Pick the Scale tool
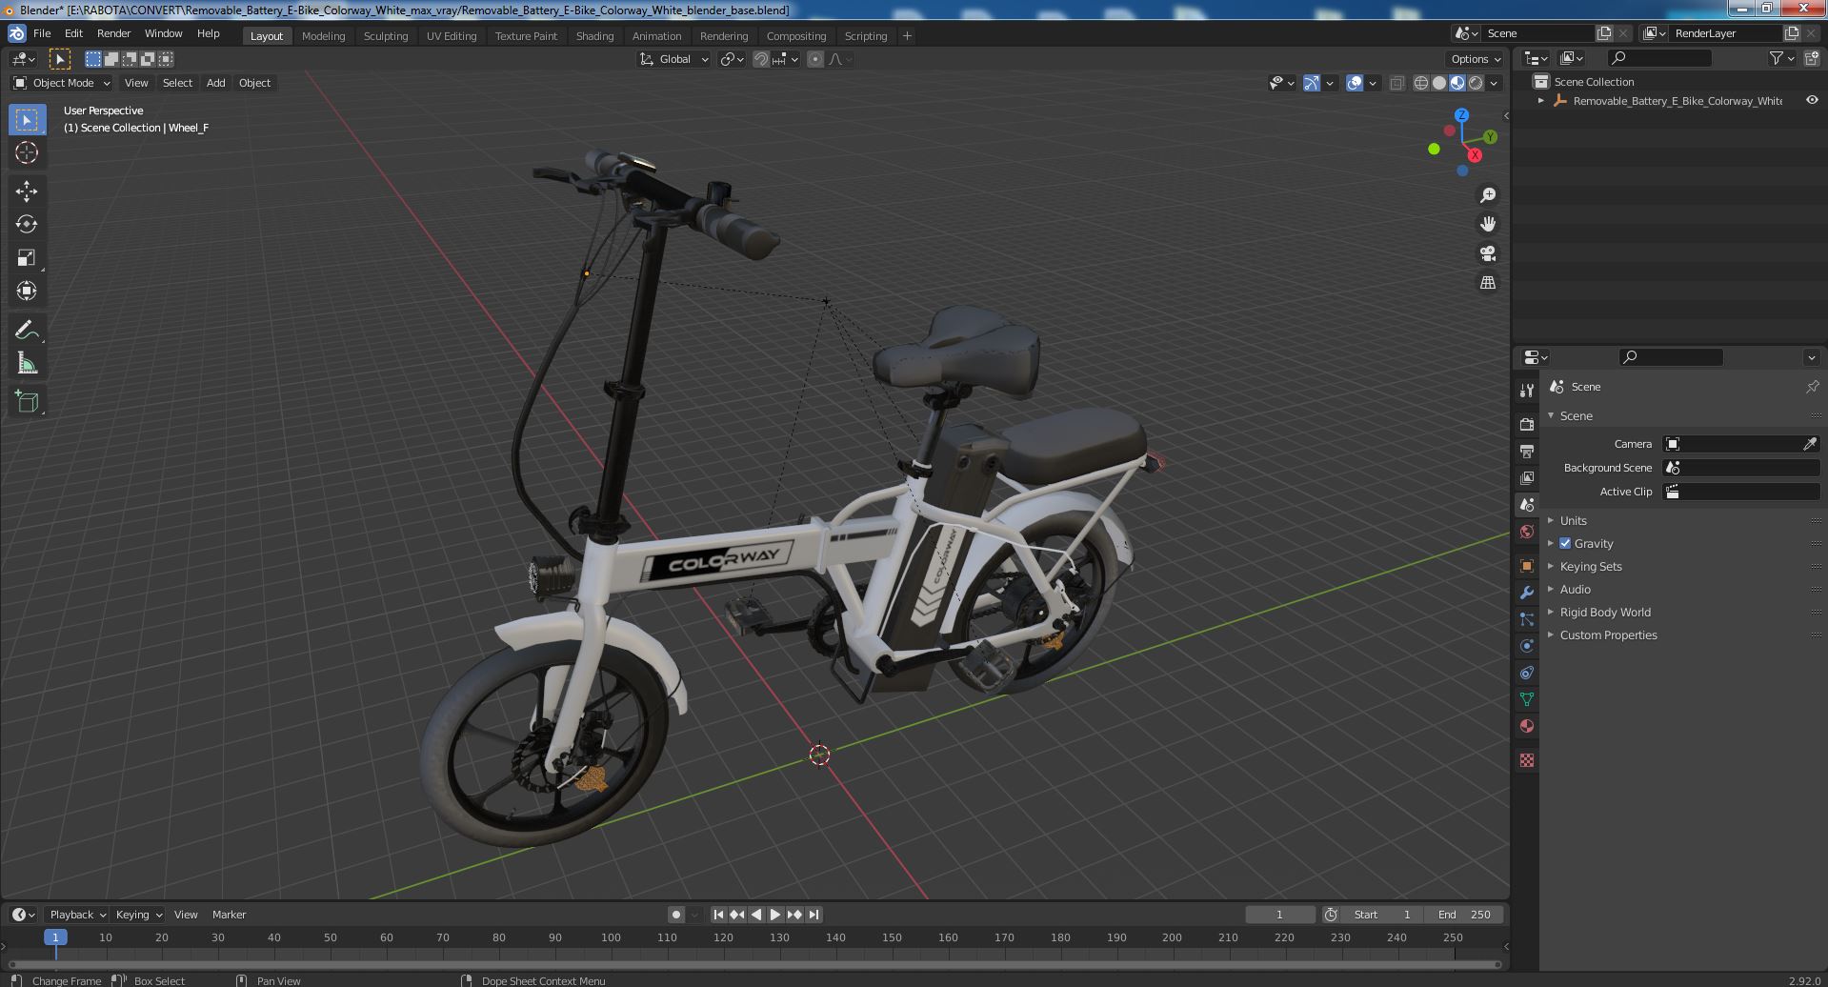This screenshot has width=1828, height=987. (x=27, y=258)
